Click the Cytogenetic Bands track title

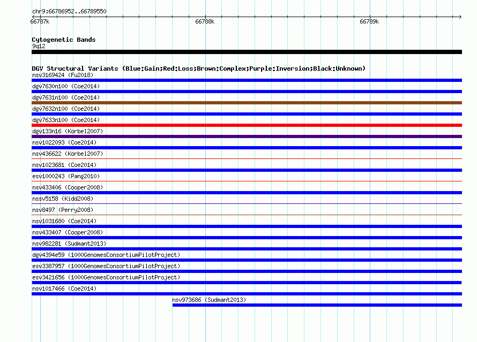point(64,40)
